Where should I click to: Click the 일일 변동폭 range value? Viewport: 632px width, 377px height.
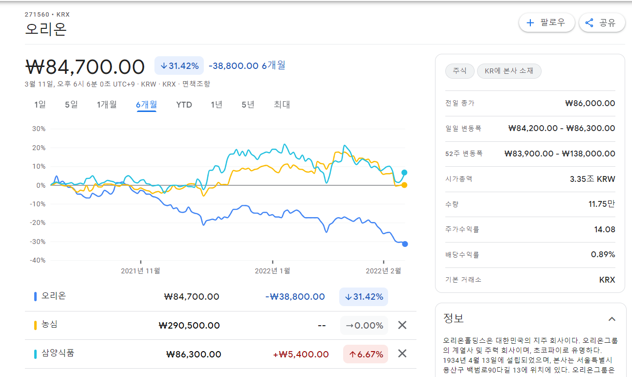tap(562, 128)
